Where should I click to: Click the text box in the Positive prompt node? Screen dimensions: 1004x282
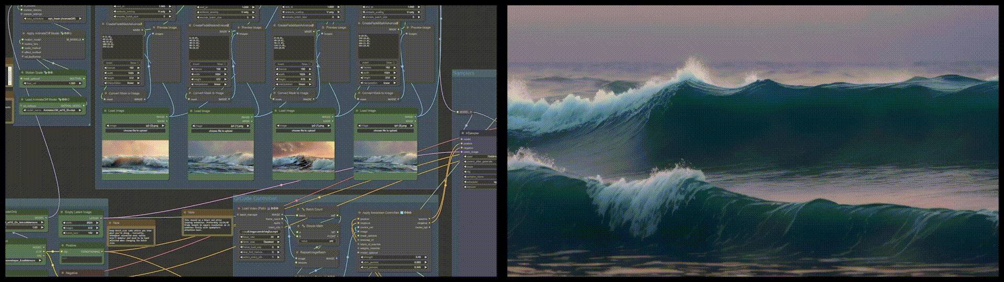pyautogui.click(x=82, y=260)
